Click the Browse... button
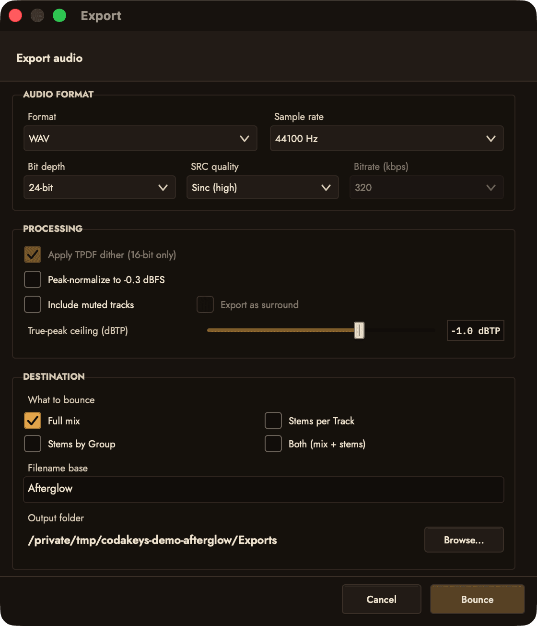 click(x=464, y=540)
